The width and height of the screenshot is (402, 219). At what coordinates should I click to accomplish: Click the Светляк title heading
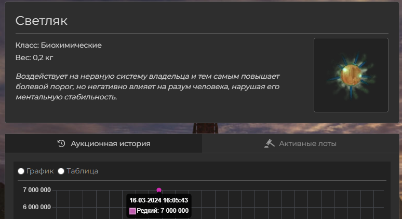click(42, 21)
